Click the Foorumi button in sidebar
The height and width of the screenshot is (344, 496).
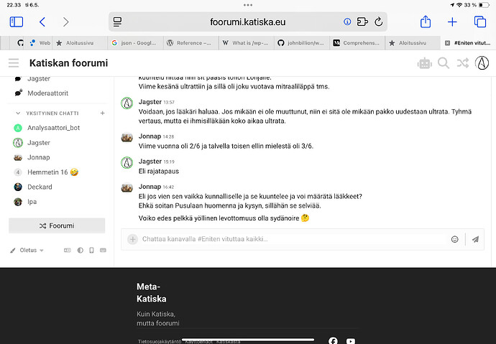57,226
